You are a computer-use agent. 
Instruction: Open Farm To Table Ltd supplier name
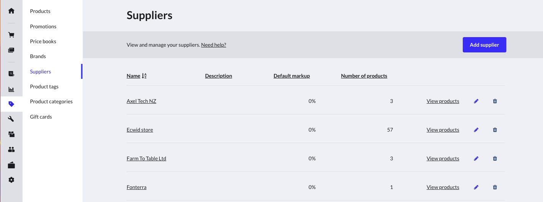point(146,159)
